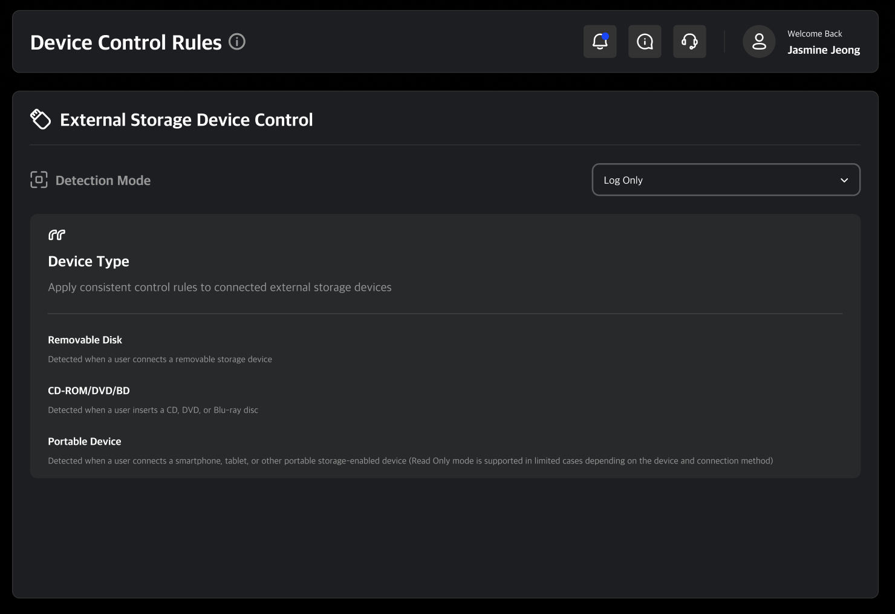Open the notification bell with unread alert

click(599, 41)
